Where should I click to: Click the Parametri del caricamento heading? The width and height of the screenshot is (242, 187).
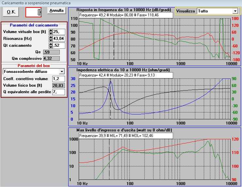[34, 25]
